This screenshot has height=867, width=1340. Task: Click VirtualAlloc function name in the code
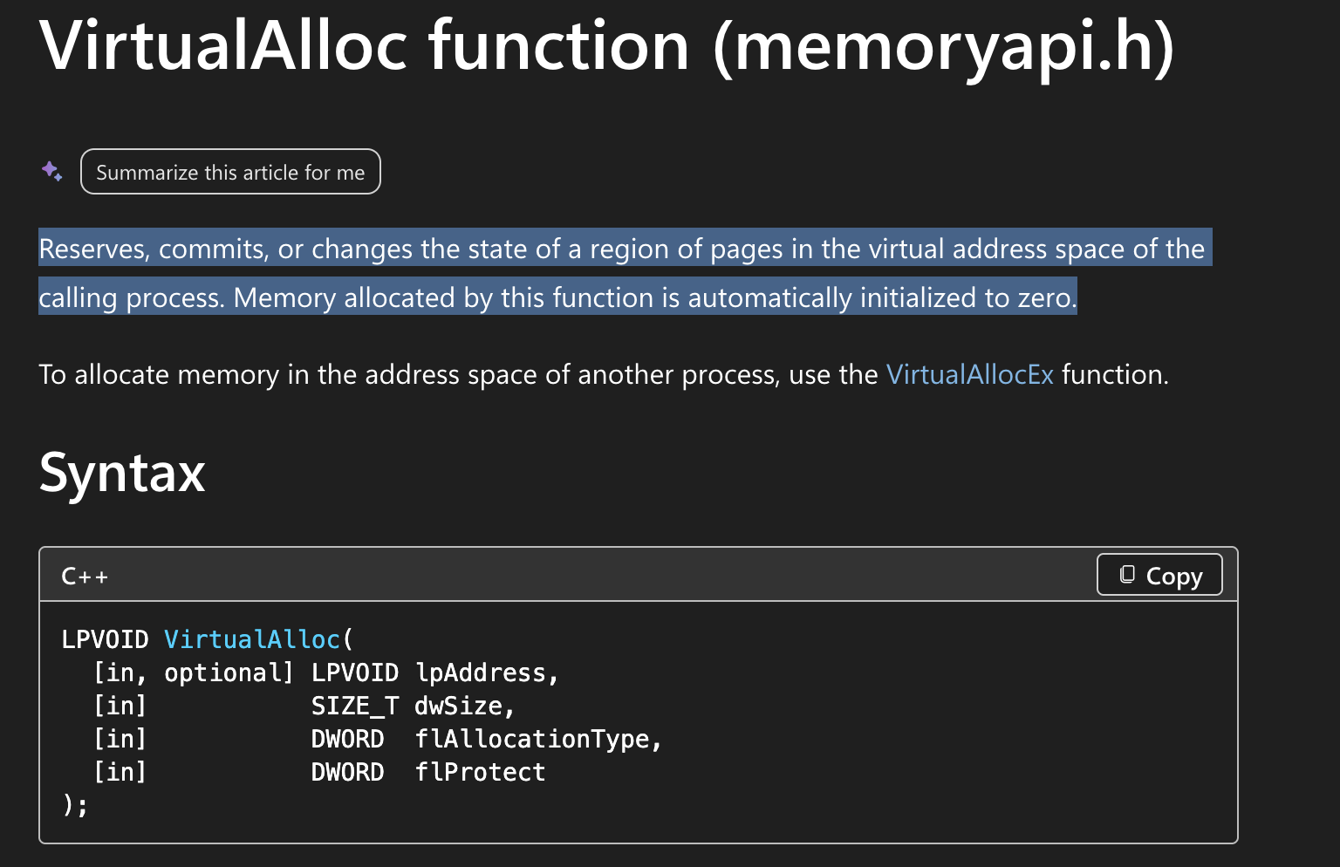click(x=252, y=639)
